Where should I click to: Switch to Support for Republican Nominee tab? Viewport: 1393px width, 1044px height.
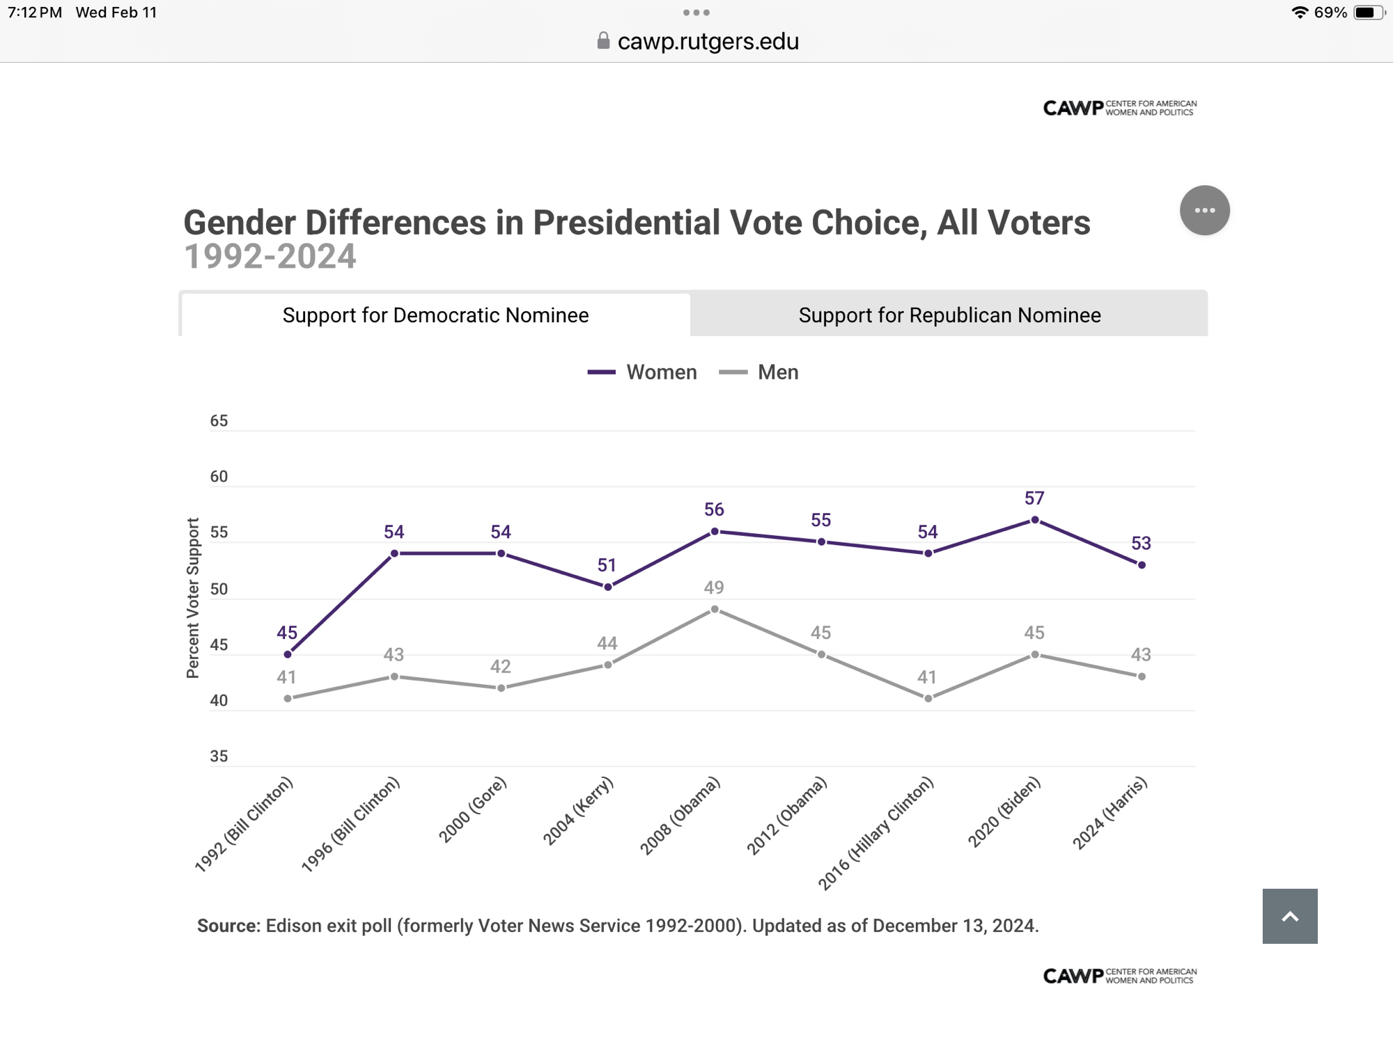(x=949, y=315)
